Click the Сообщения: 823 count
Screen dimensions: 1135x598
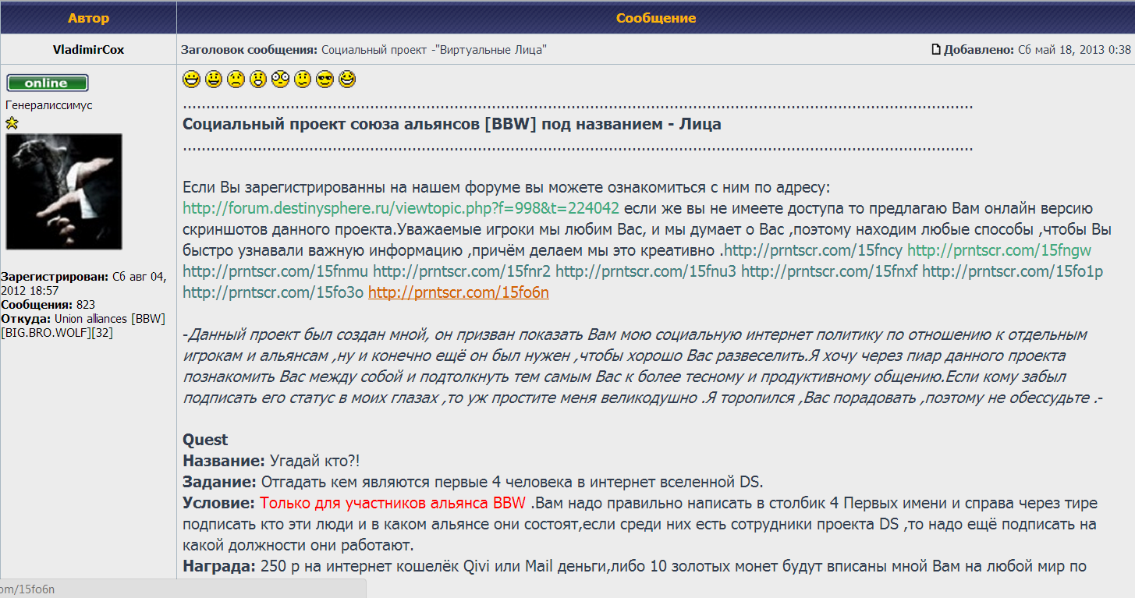tap(48, 305)
